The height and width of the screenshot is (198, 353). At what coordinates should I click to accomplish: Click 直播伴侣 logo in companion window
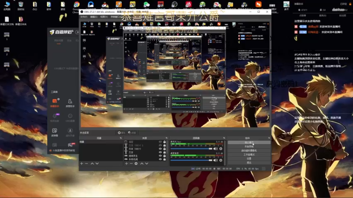[x=61, y=32]
